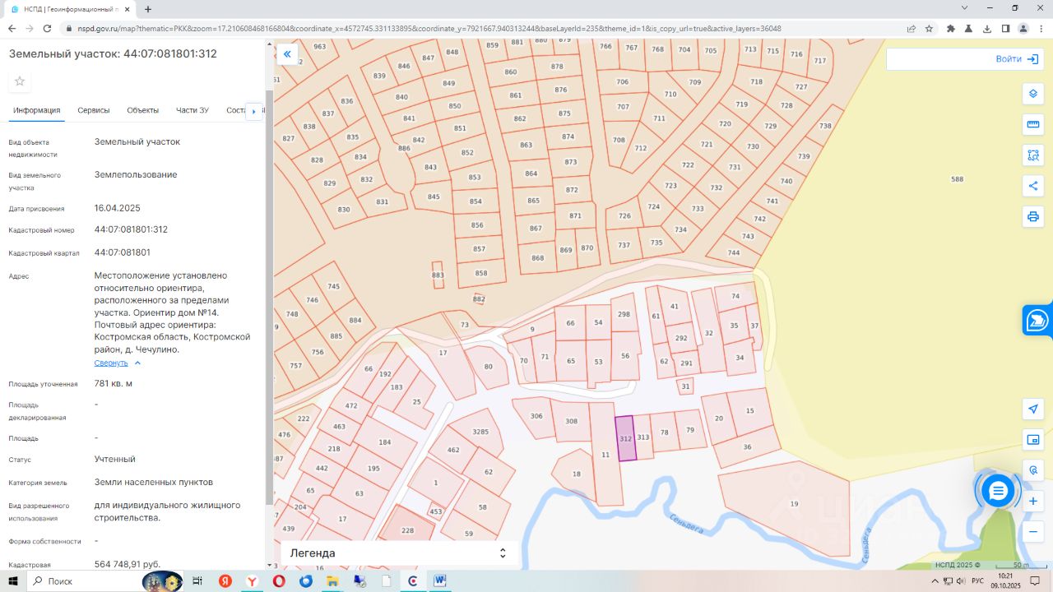Open the Объекты tab
The width and height of the screenshot is (1053, 592).
tap(142, 110)
